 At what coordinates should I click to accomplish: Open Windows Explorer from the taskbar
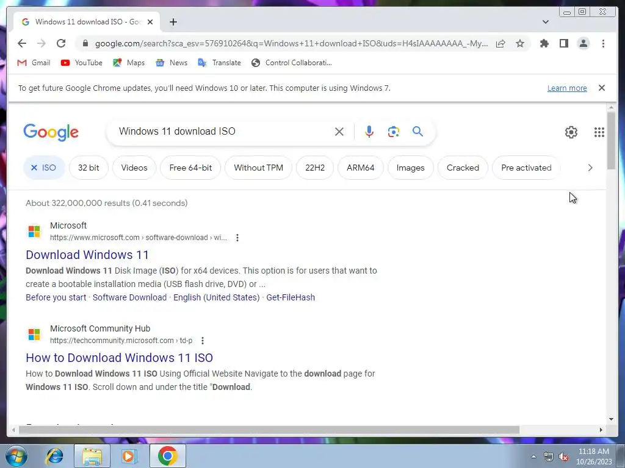tap(92, 456)
